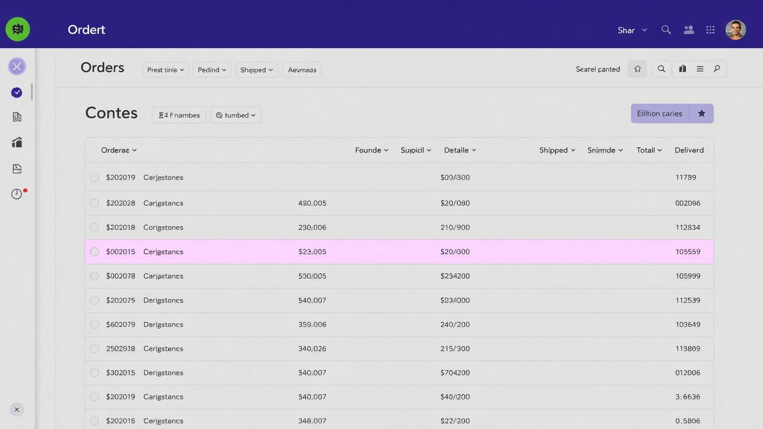This screenshot has width=763, height=429.
Task: Open the Shipped filter dropdown
Action: click(256, 70)
